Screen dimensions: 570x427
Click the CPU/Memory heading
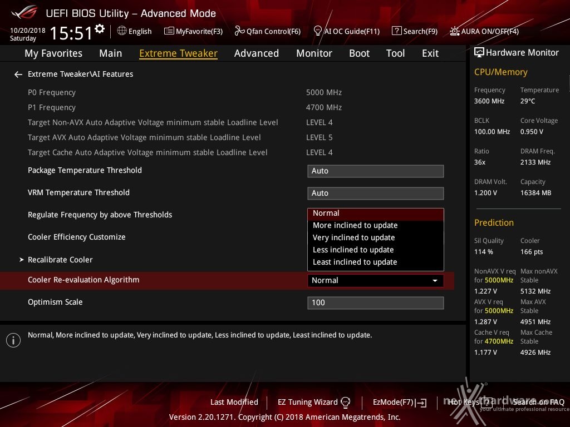(500, 72)
